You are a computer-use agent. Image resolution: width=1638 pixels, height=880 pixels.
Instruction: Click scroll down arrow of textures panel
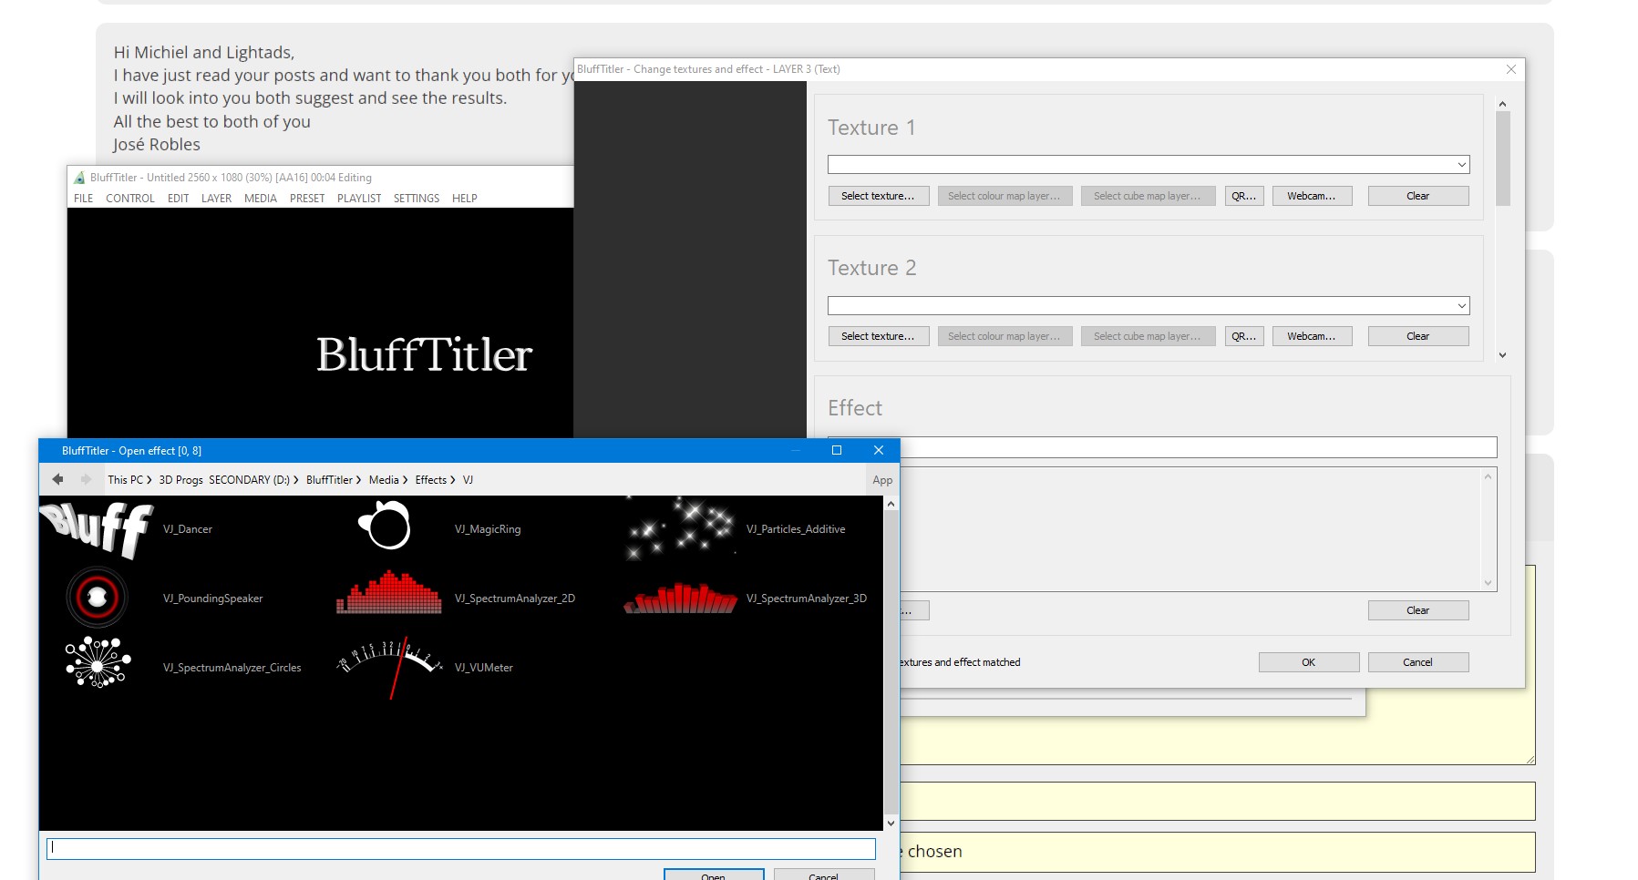click(1502, 355)
